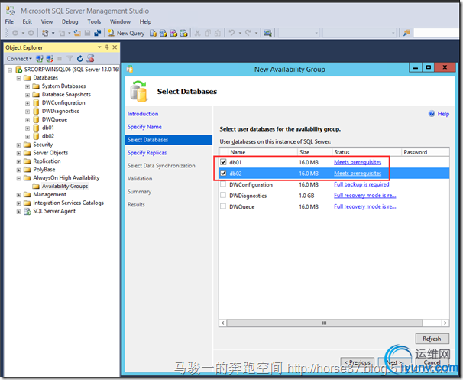The height and width of the screenshot is (380, 463).
Task: Open the View menu
Action: [x=47, y=21]
